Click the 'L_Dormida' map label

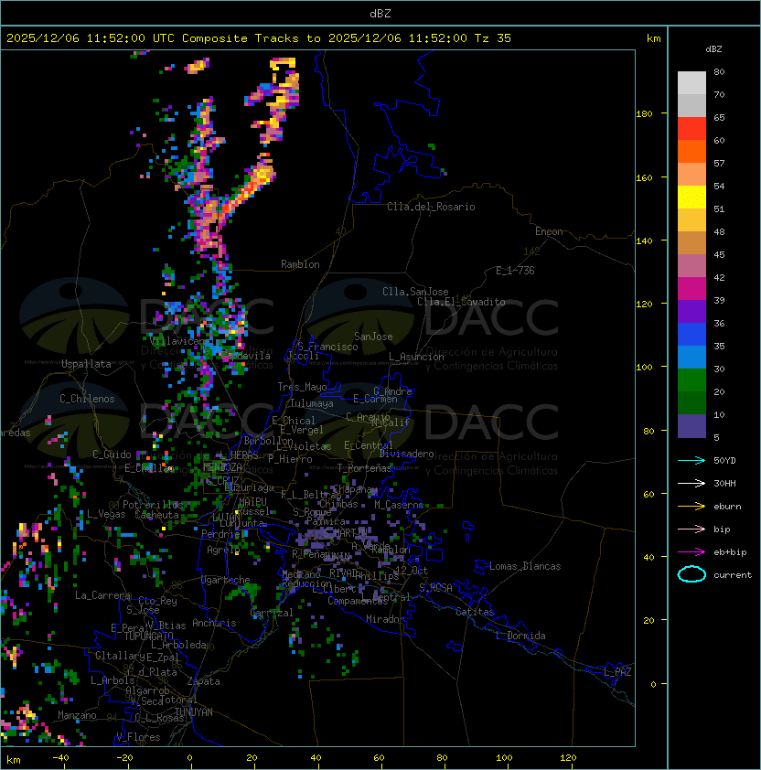click(x=520, y=636)
